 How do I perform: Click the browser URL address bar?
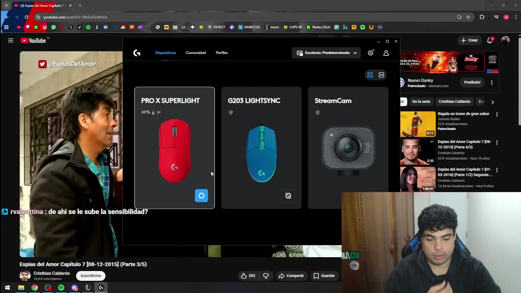[x=244, y=17]
